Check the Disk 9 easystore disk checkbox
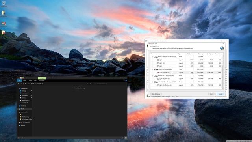Image resolution: width=252 pixels, height=142 pixels. coord(155,76)
